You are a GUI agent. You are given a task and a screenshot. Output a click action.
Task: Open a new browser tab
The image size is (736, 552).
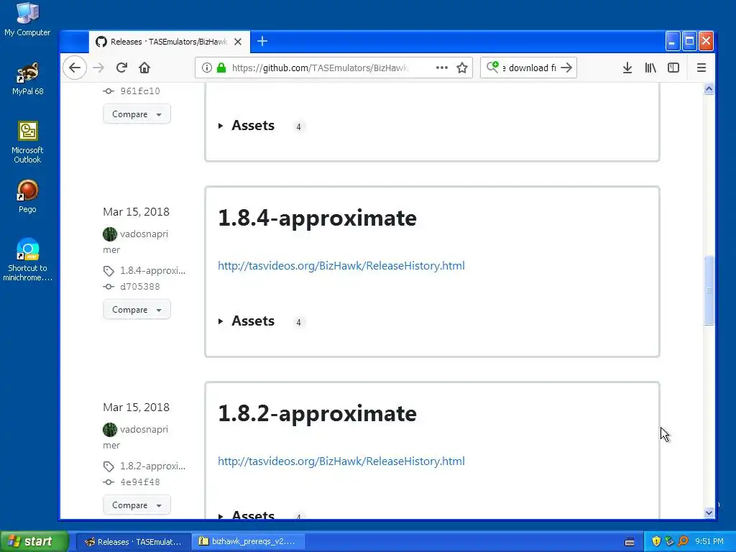click(262, 41)
